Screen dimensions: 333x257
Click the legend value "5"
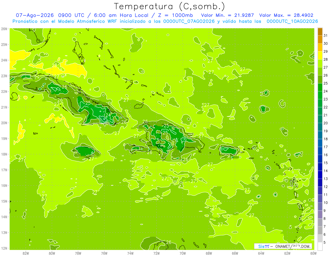(x=325, y=242)
